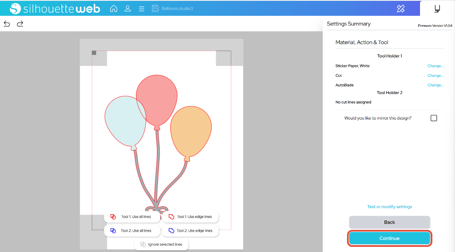
Task: Click the save file icon
Action: tap(155, 9)
